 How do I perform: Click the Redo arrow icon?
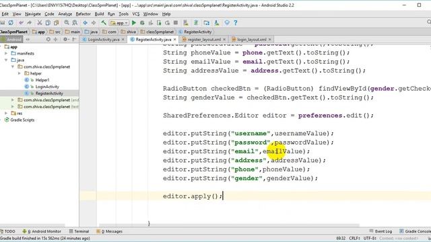pyautogui.click(x=29, y=23)
